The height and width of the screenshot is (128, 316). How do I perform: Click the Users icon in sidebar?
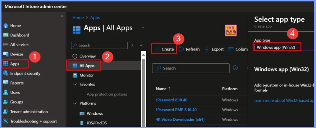click(x=6, y=92)
